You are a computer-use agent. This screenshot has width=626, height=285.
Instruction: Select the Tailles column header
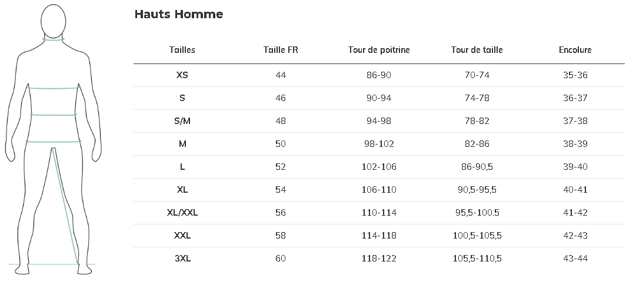point(182,50)
